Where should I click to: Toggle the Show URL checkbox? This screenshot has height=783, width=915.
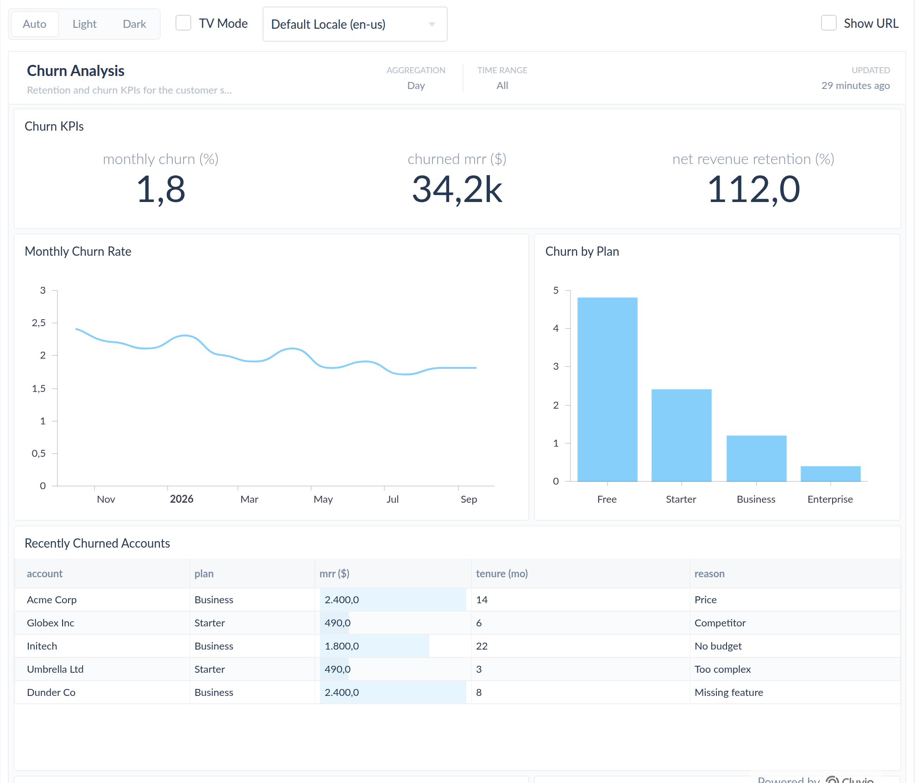pyautogui.click(x=828, y=23)
